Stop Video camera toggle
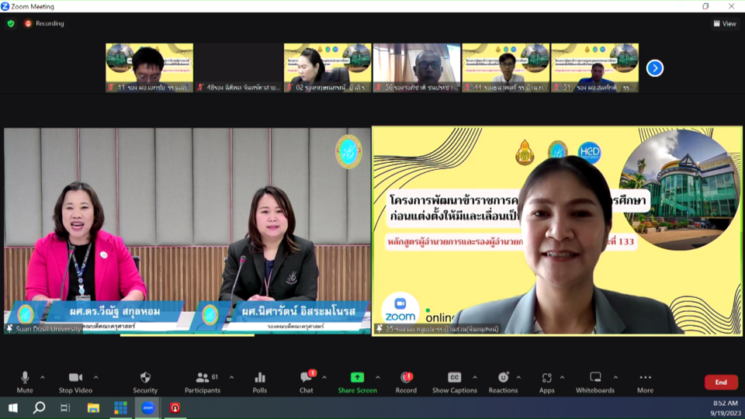 click(x=75, y=381)
